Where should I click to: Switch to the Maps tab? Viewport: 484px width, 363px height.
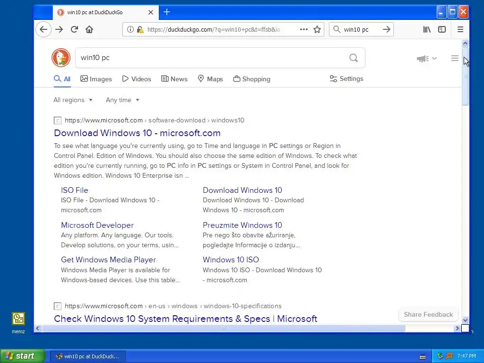210,79
